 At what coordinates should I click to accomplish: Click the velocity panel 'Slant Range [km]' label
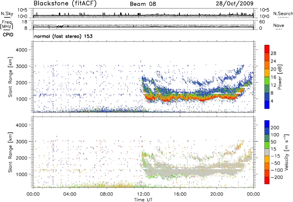point(10,152)
